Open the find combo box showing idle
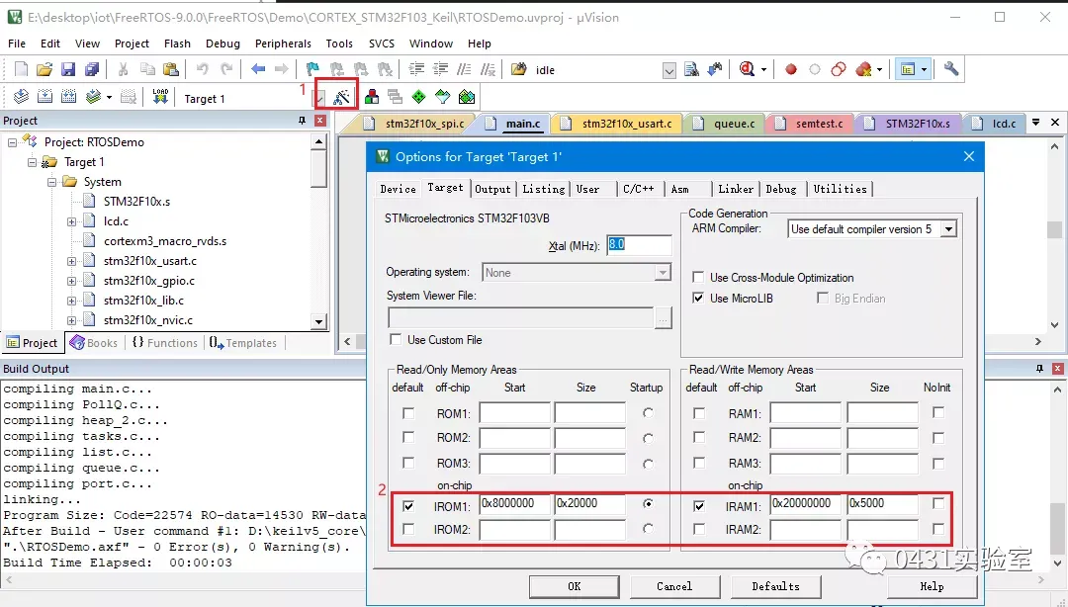This screenshot has width=1068, height=607. coord(668,70)
